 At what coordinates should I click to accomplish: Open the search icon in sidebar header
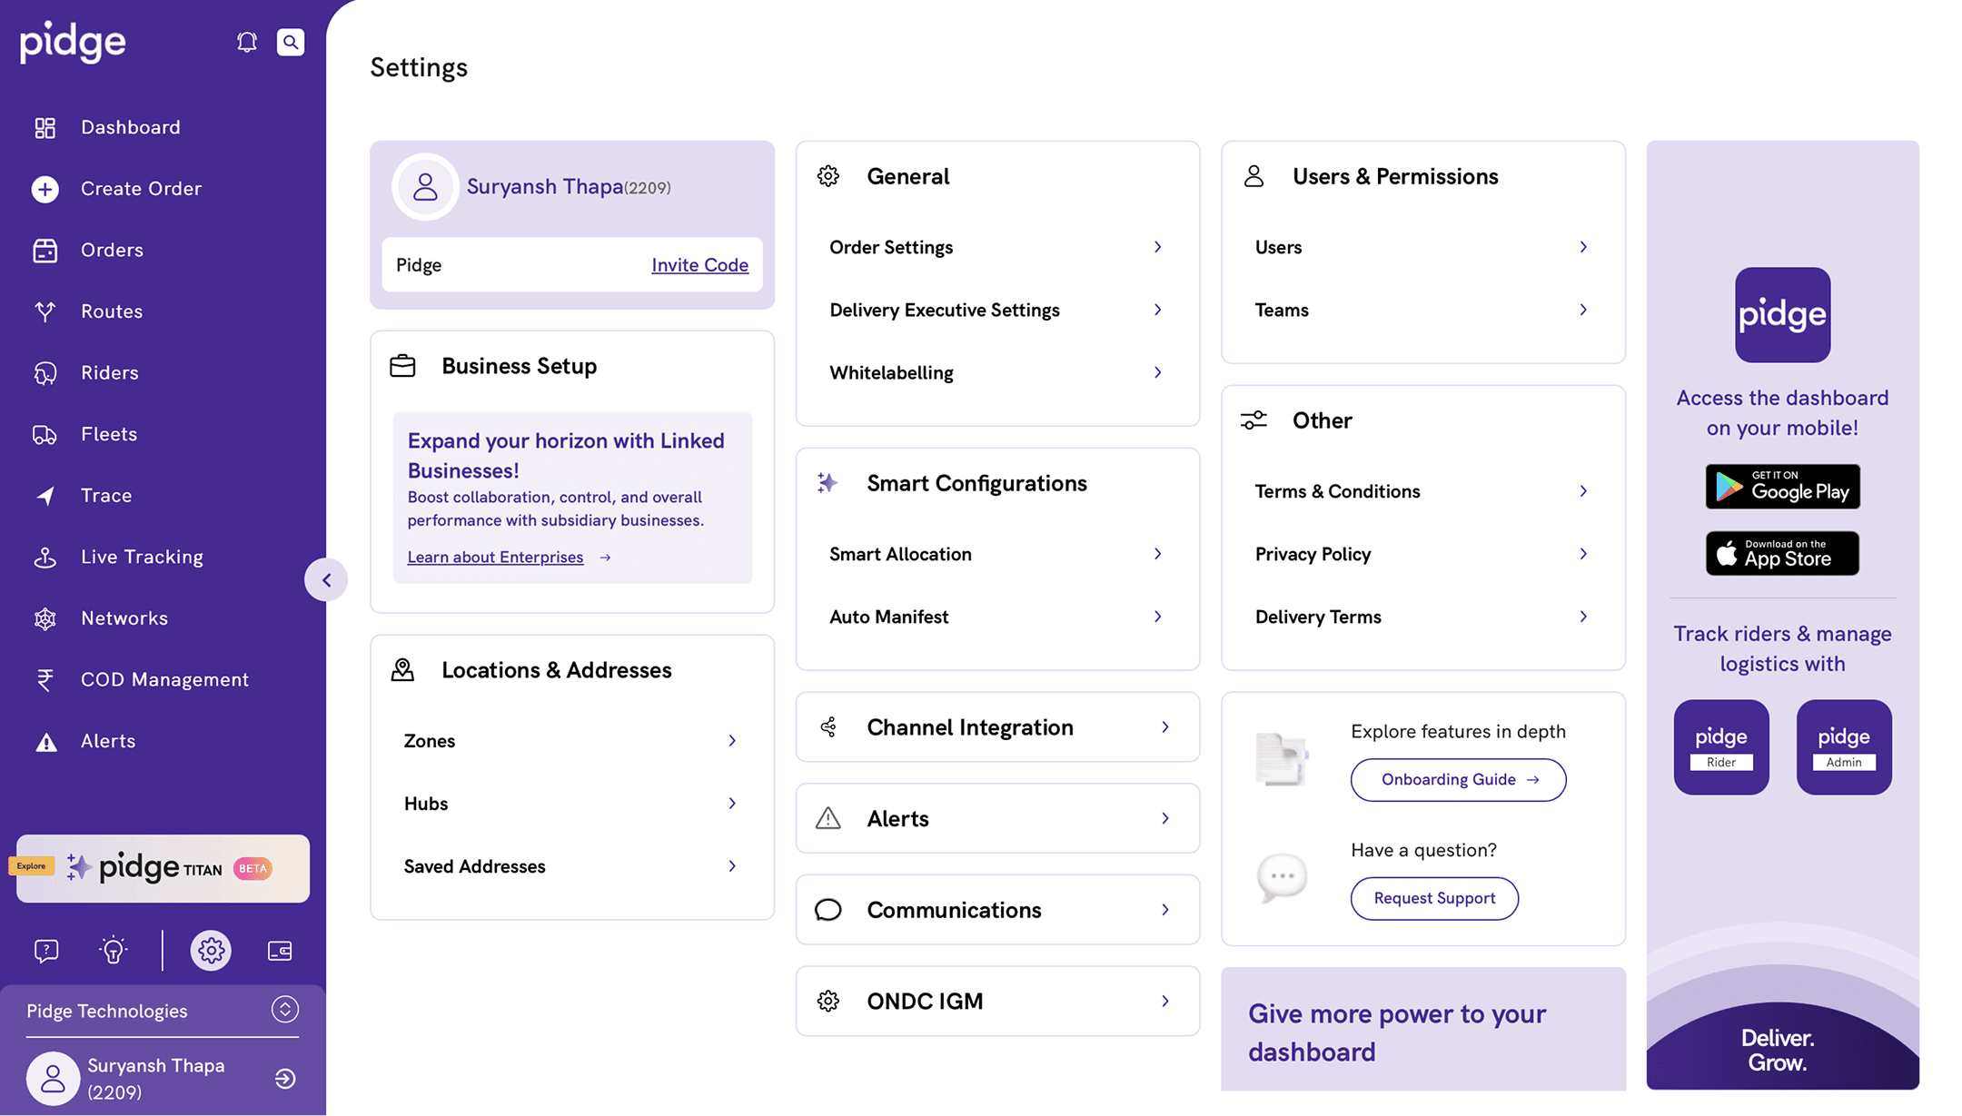click(x=291, y=42)
